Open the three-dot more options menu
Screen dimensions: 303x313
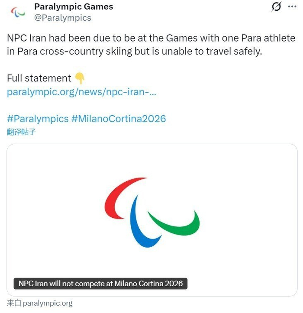pyautogui.click(x=292, y=7)
